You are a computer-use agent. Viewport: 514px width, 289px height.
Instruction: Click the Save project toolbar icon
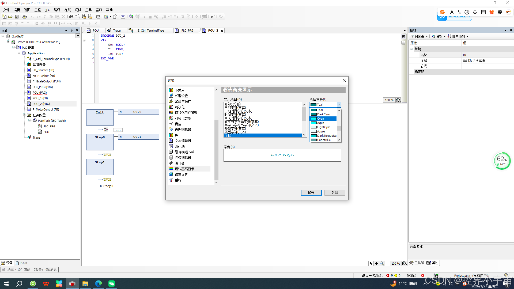pyautogui.click(x=16, y=17)
